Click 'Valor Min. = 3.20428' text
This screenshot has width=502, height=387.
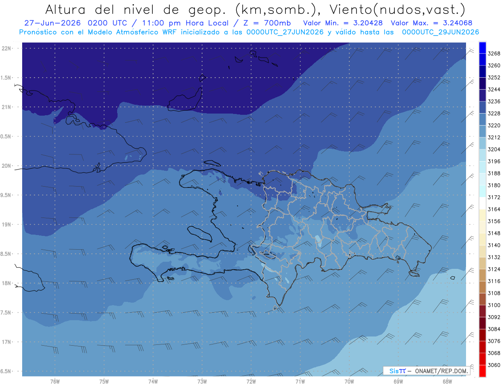(x=343, y=23)
